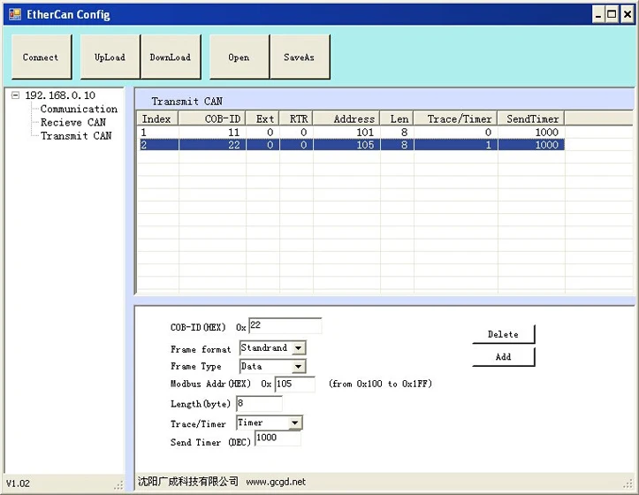The image size is (639, 495).
Task: Open a config file with Open button
Action: pos(240,57)
